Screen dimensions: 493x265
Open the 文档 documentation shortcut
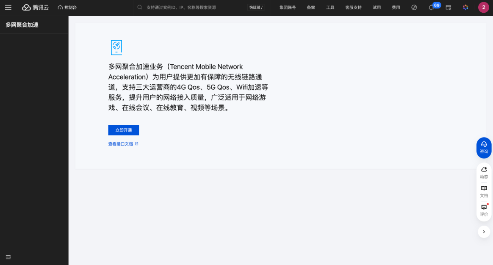click(484, 192)
